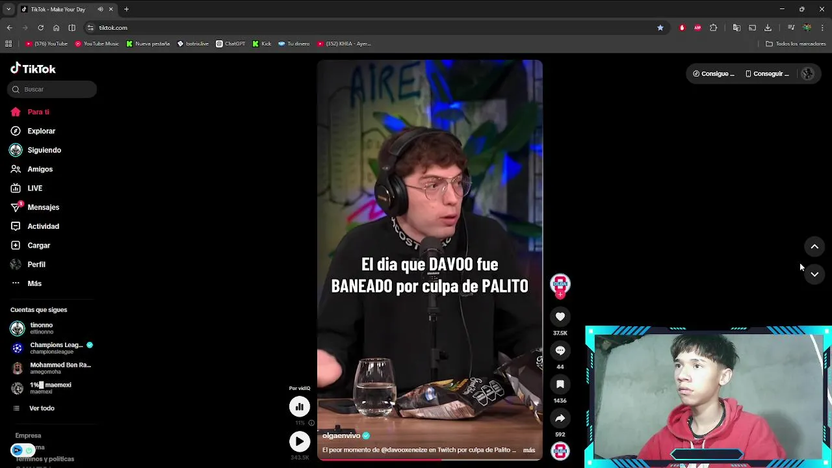Open olgaenvivo creator username
The height and width of the screenshot is (468, 832).
pos(341,435)
